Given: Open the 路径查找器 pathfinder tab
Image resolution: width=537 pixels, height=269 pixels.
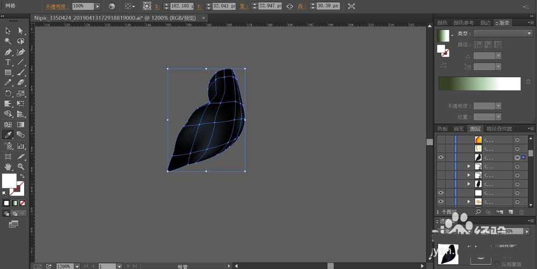Looking at the screenshot, I should 498,129.
